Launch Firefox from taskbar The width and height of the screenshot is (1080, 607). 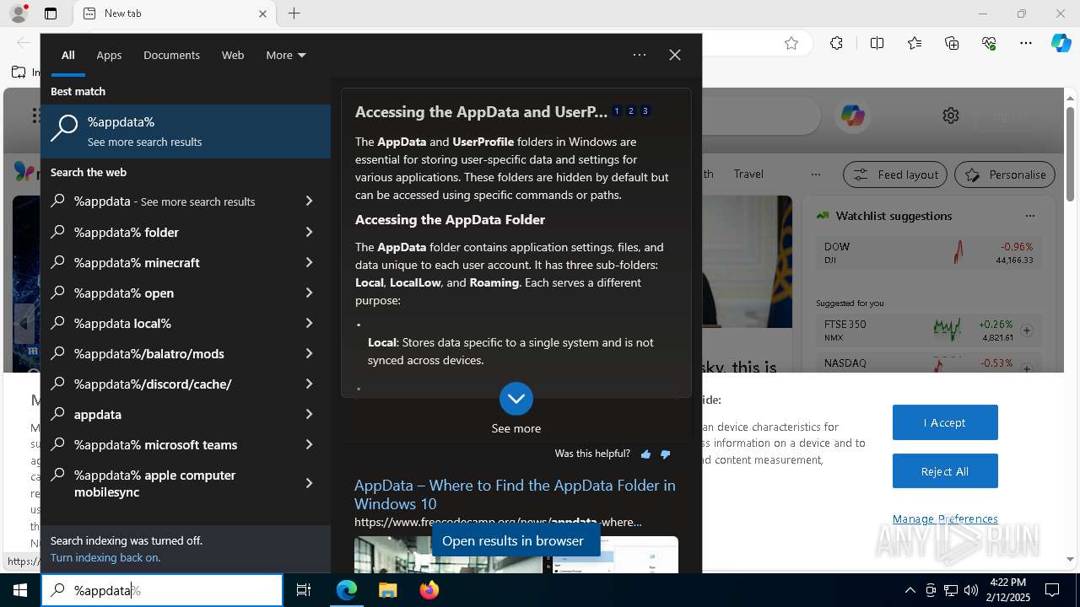[429, 590]
